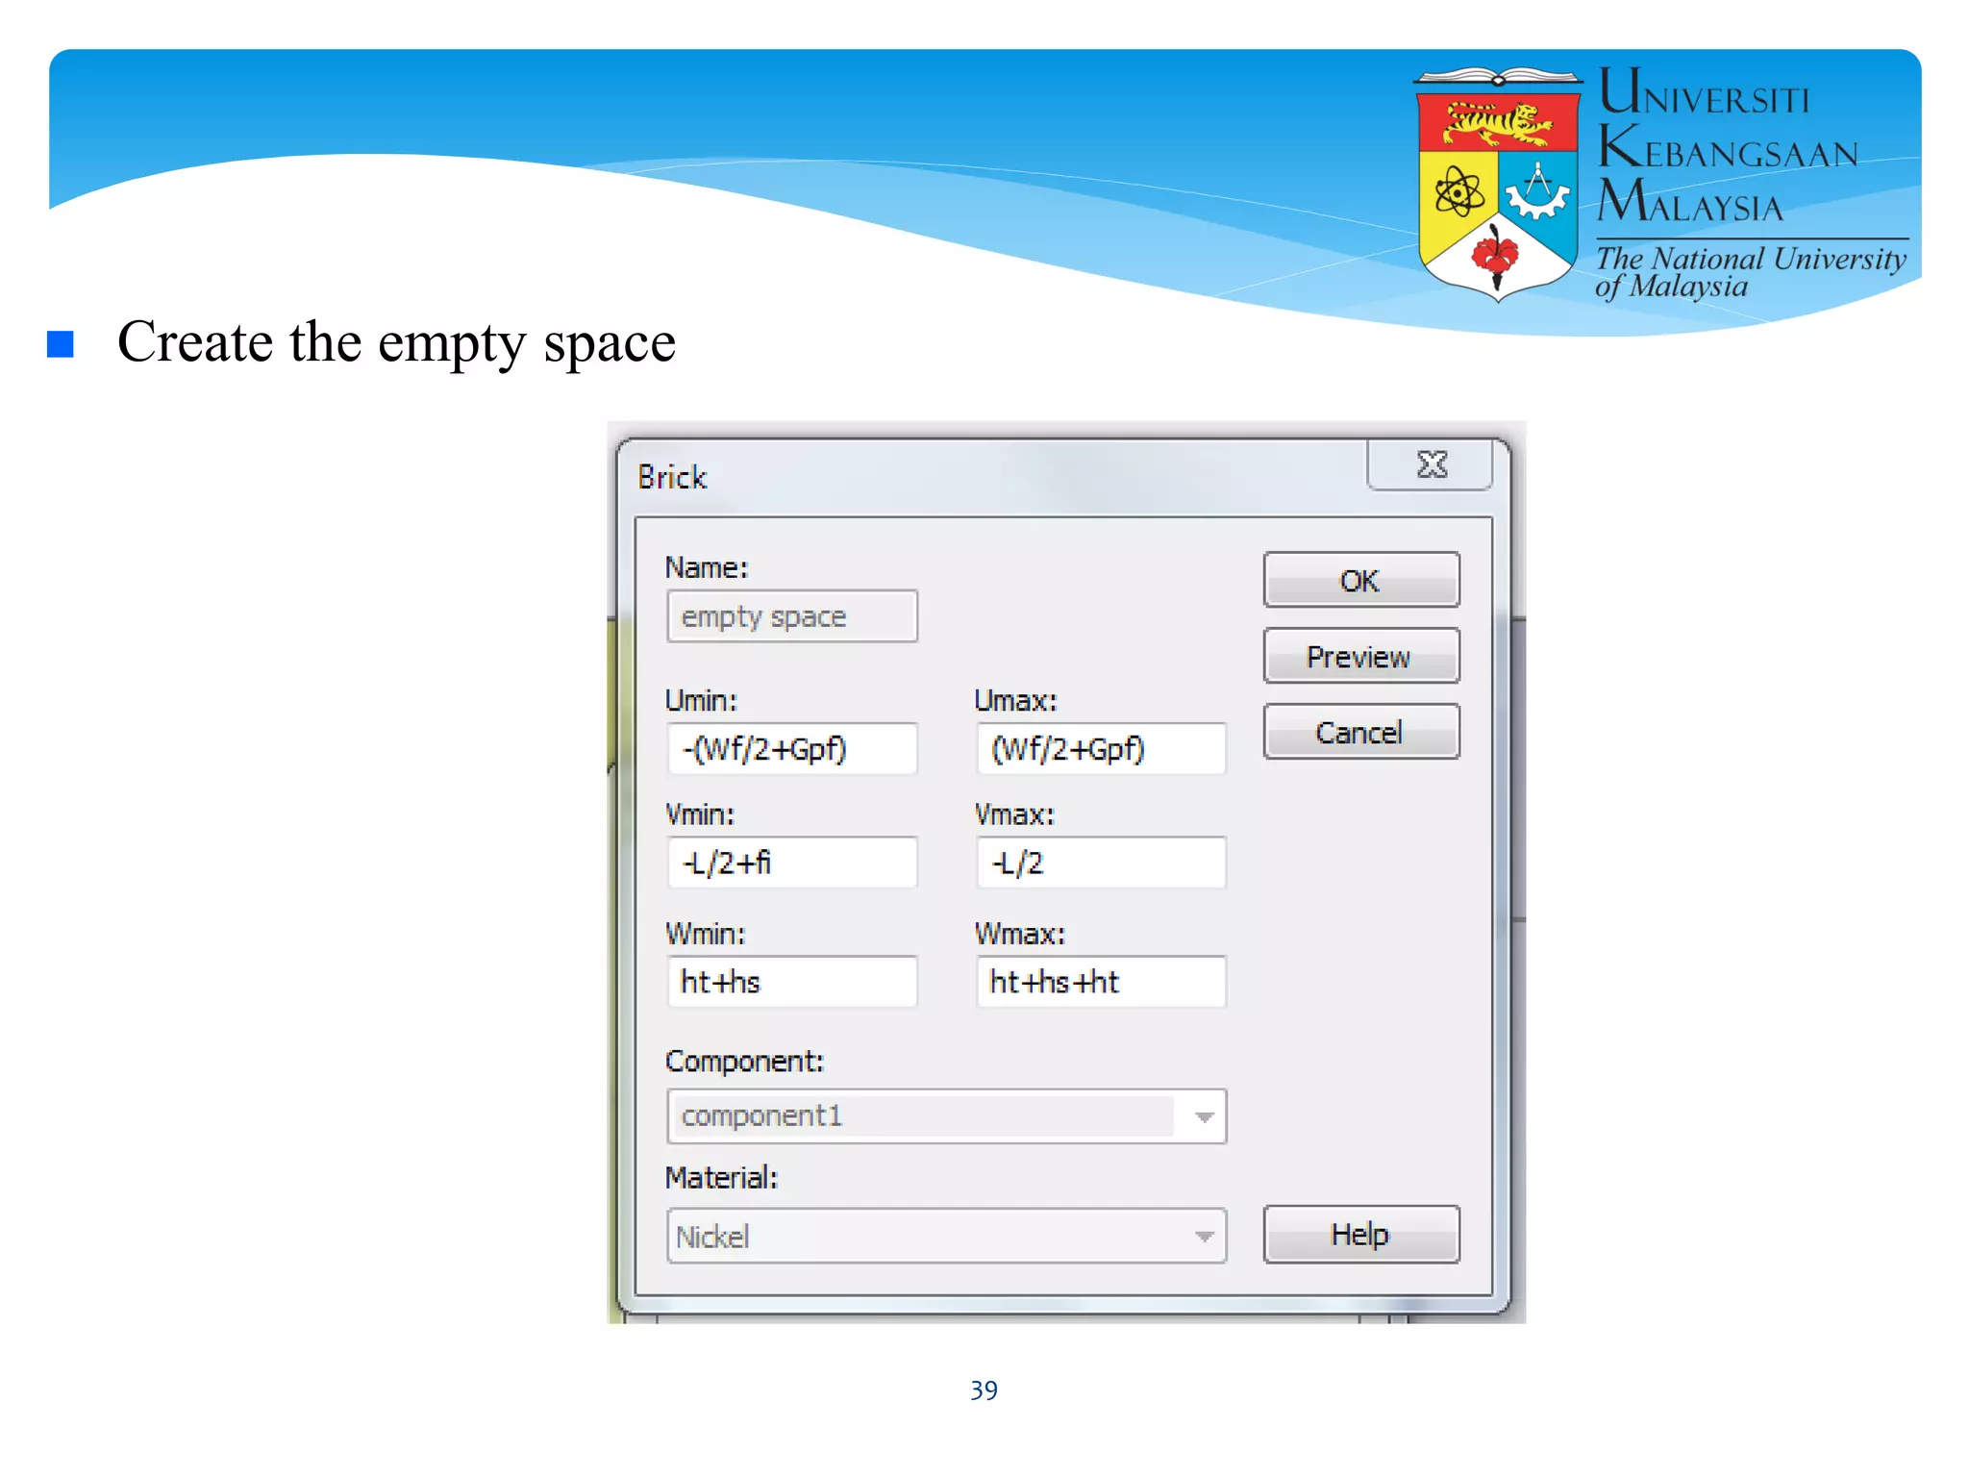Click the 'Component:' label
This screenshot has width=1969, height=1477.
click(744, 1062)
